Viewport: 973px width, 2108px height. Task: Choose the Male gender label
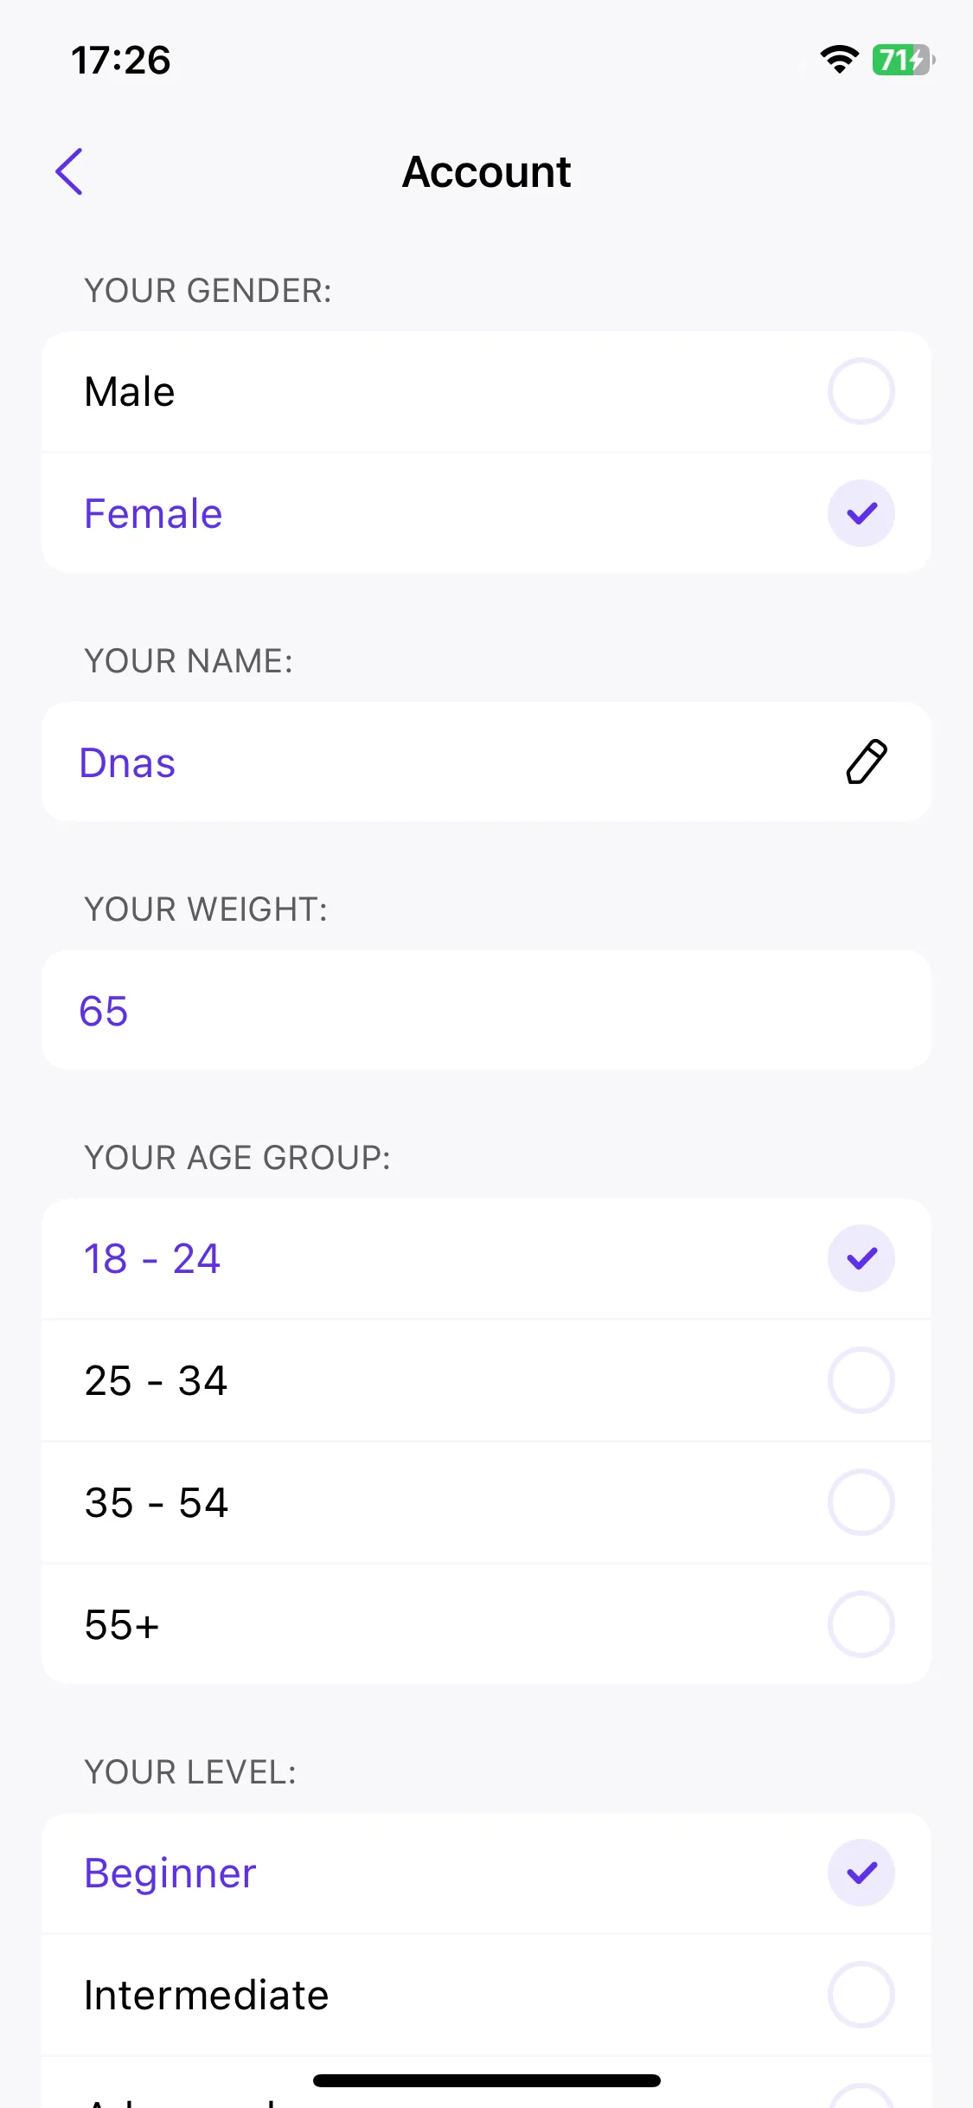[130, 391]
